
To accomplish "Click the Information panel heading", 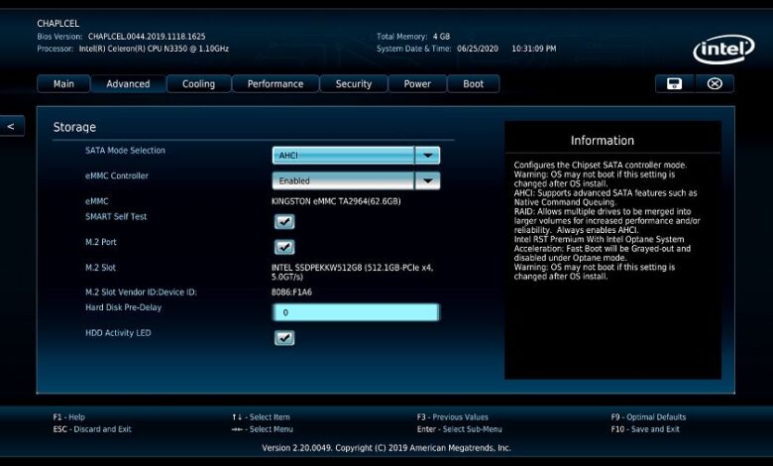I will [x=603, y=141].
